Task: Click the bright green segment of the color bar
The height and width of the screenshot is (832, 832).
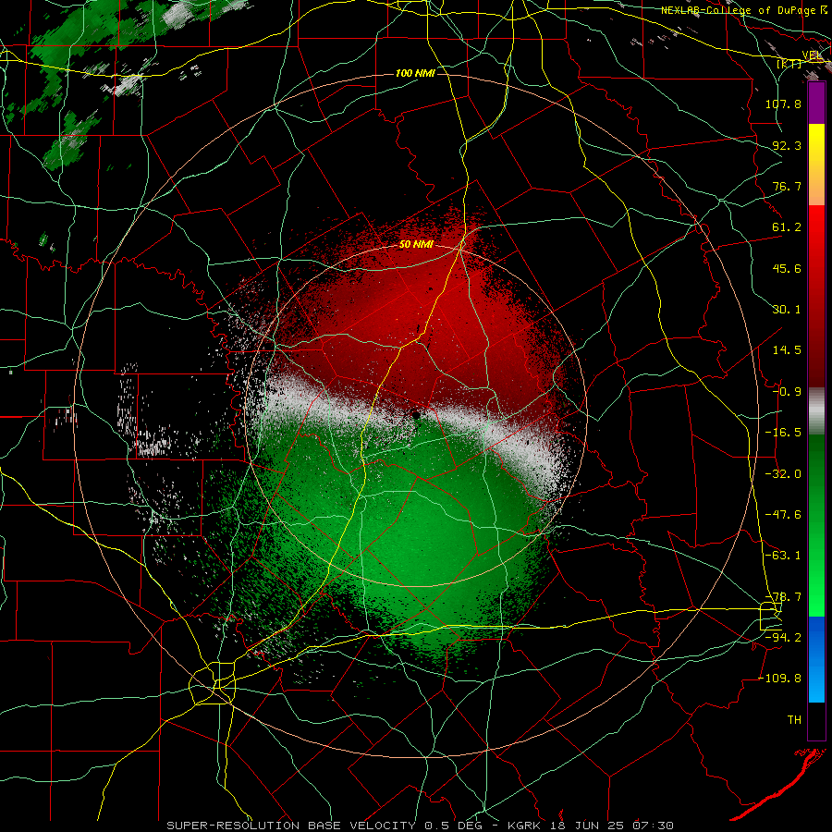Action: pyautogui.click(x=816, y=525)
